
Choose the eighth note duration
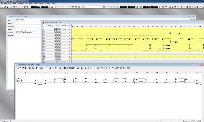click(x=85, y=68)
